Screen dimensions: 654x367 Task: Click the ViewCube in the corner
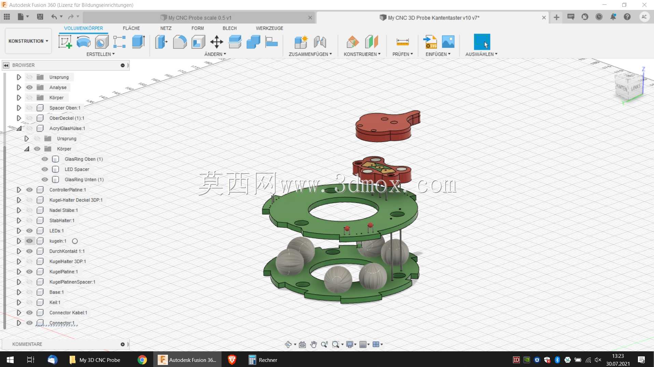(629, 87)
